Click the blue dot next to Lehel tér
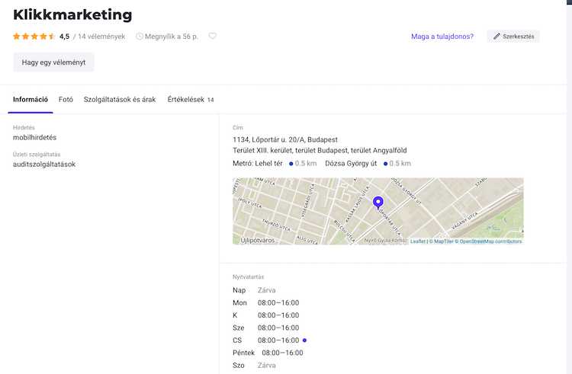Screen dimensions: 572x374 291,164
